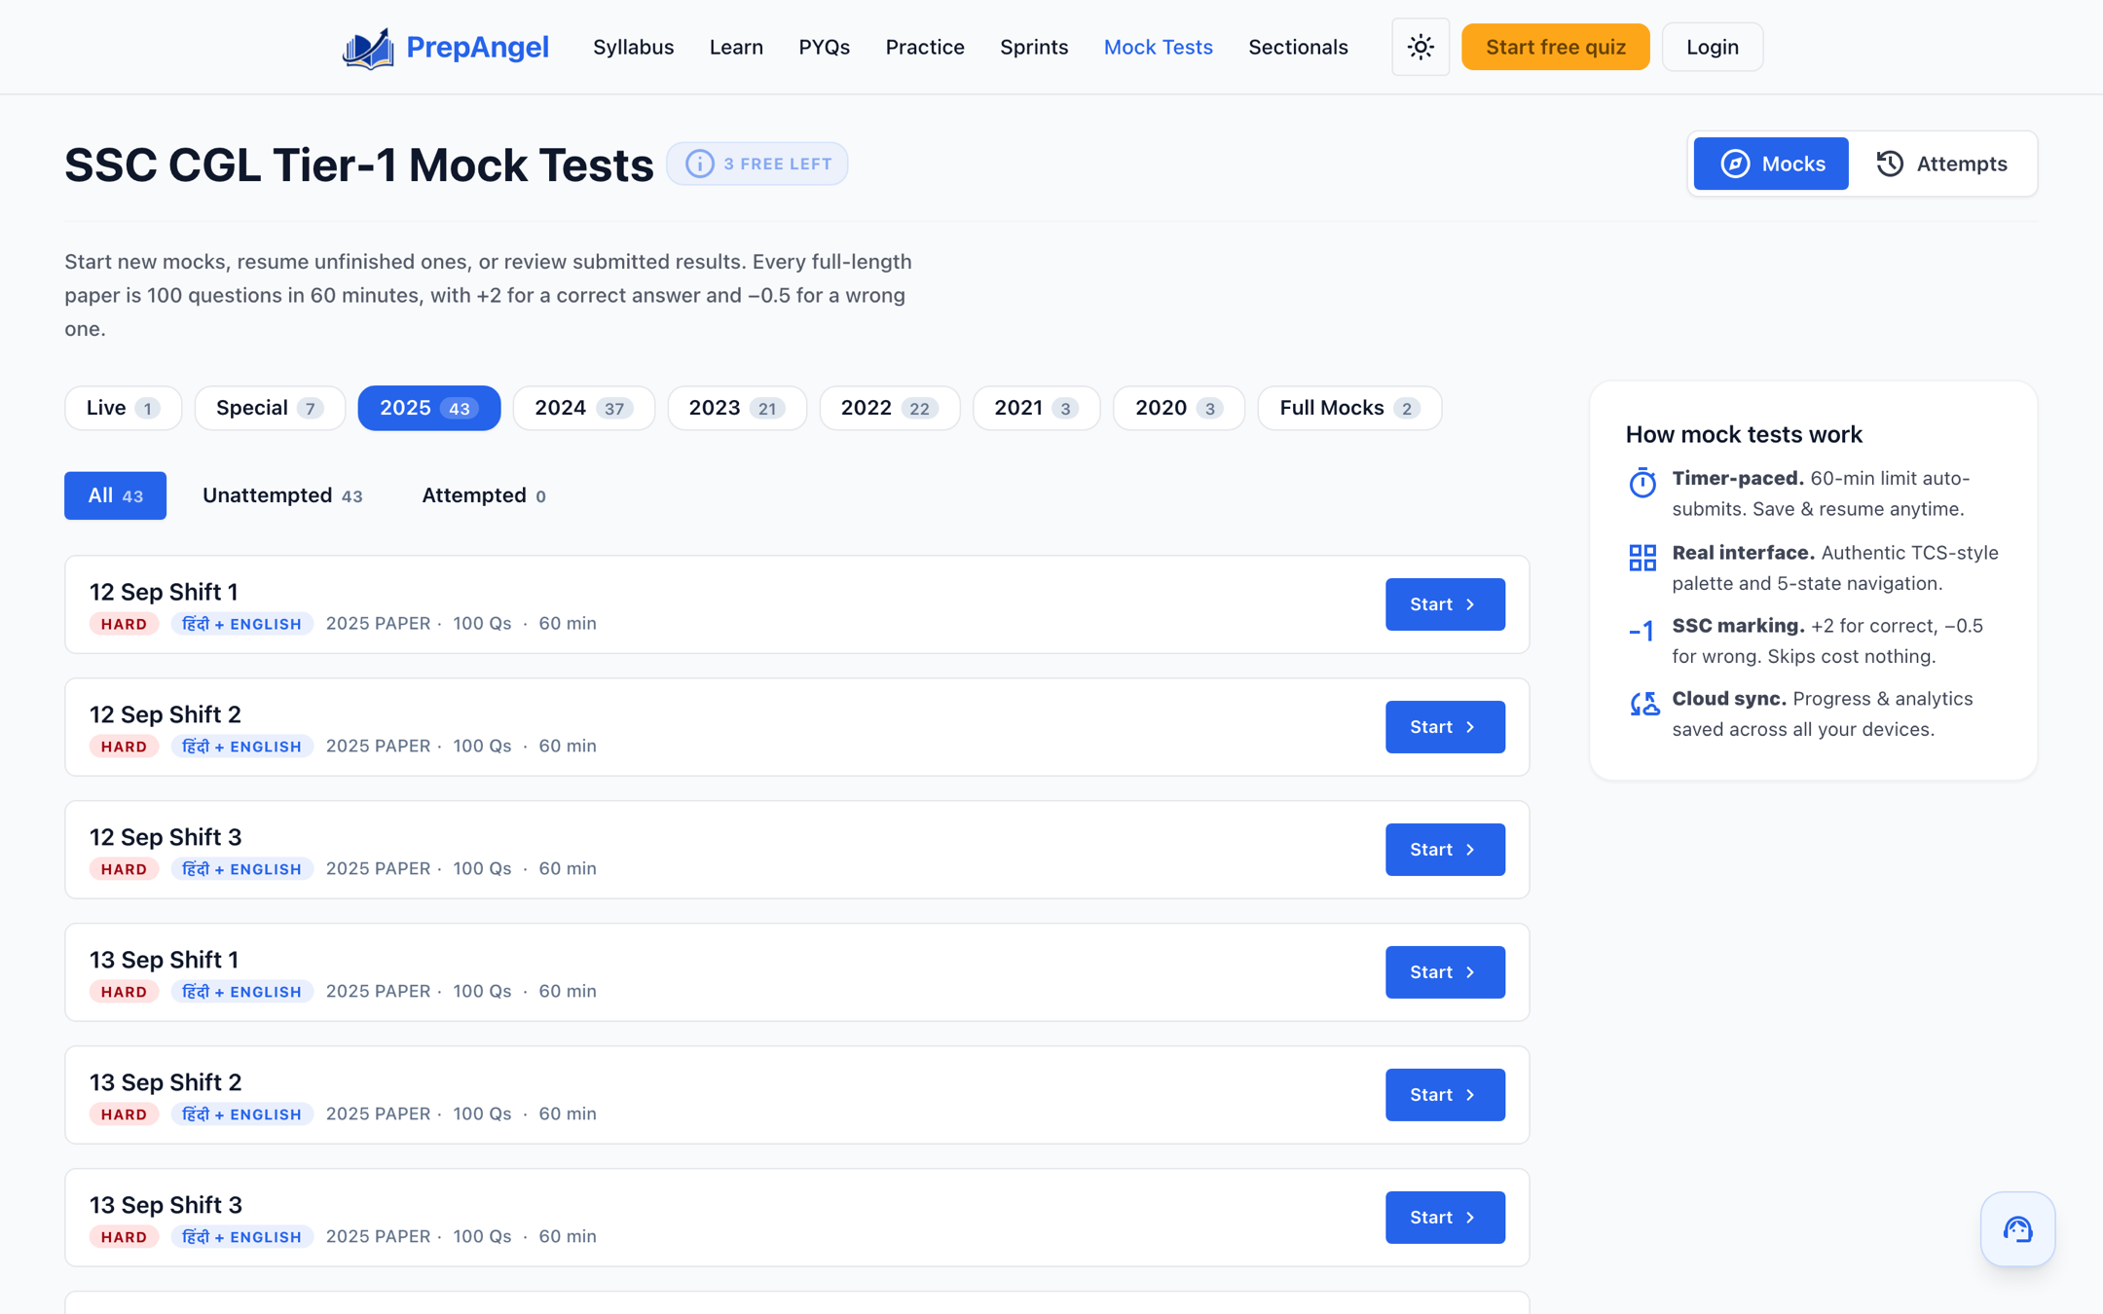Click the Real interface grid icon

[1642, 558]
